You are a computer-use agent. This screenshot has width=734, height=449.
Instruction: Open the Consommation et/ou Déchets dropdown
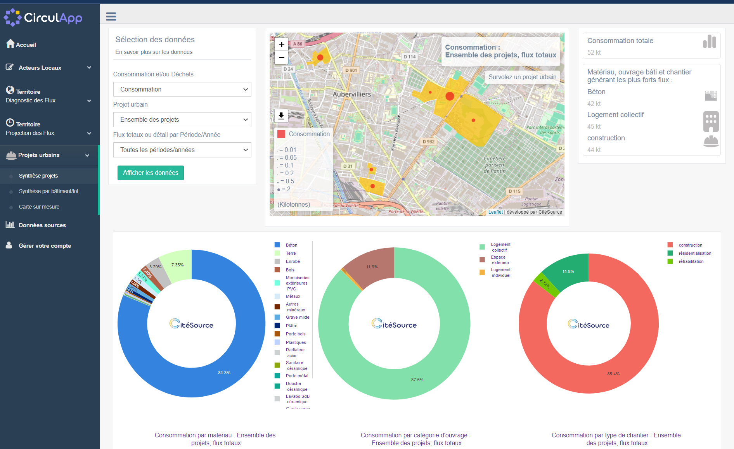click(x=182, y=89)
